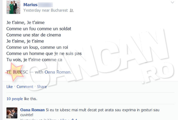This screenshot has height=120, width=178.
Task: Open the Yesterday post timestamp
Action: coord(32,10)
